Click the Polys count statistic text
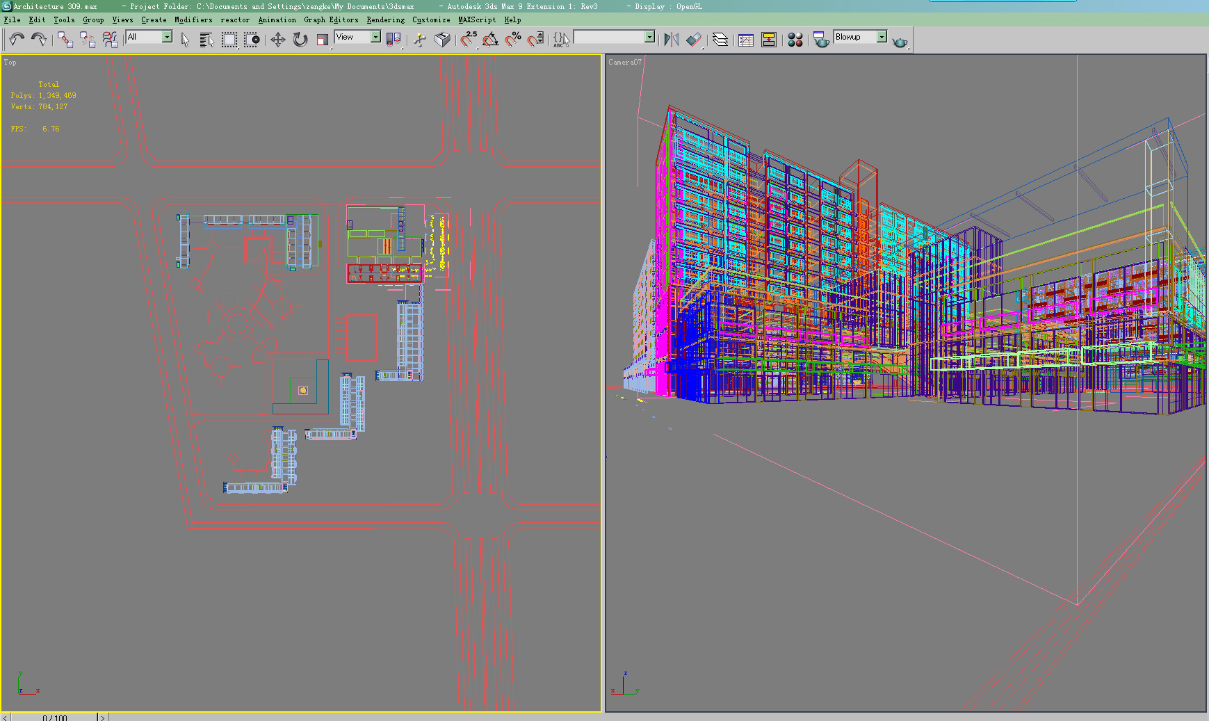 [x=43, y=96]
